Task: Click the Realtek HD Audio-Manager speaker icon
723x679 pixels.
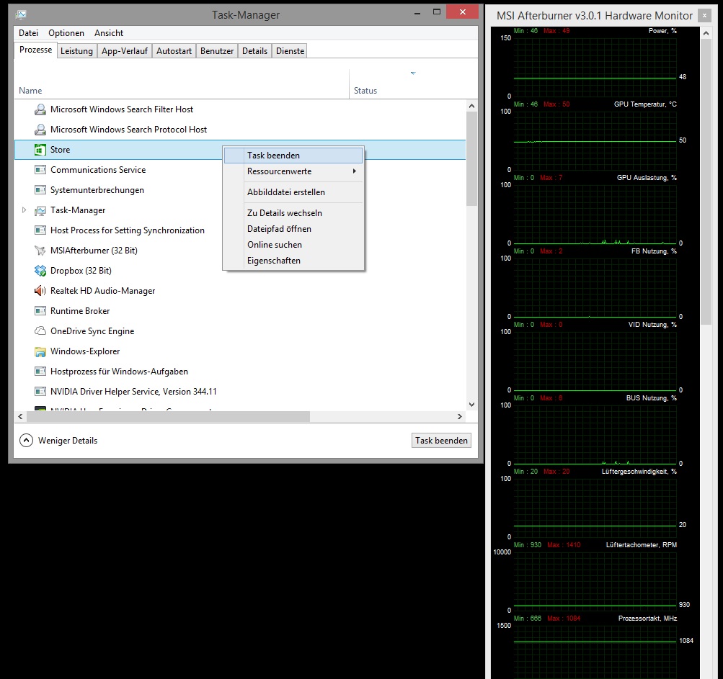Action: click(40, 291)
